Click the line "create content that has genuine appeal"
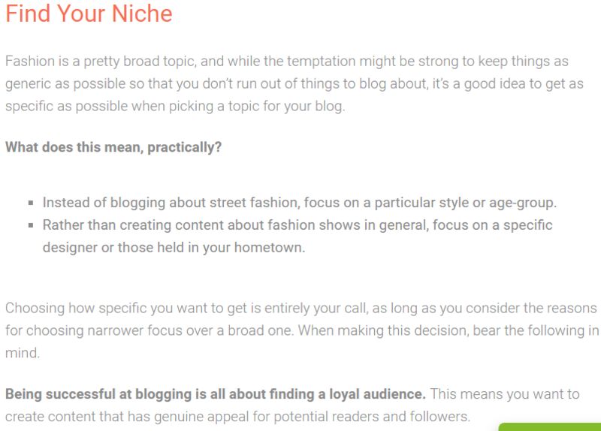Image resolution: width=601 pixels, height=431 pixels. pos(237,417)
